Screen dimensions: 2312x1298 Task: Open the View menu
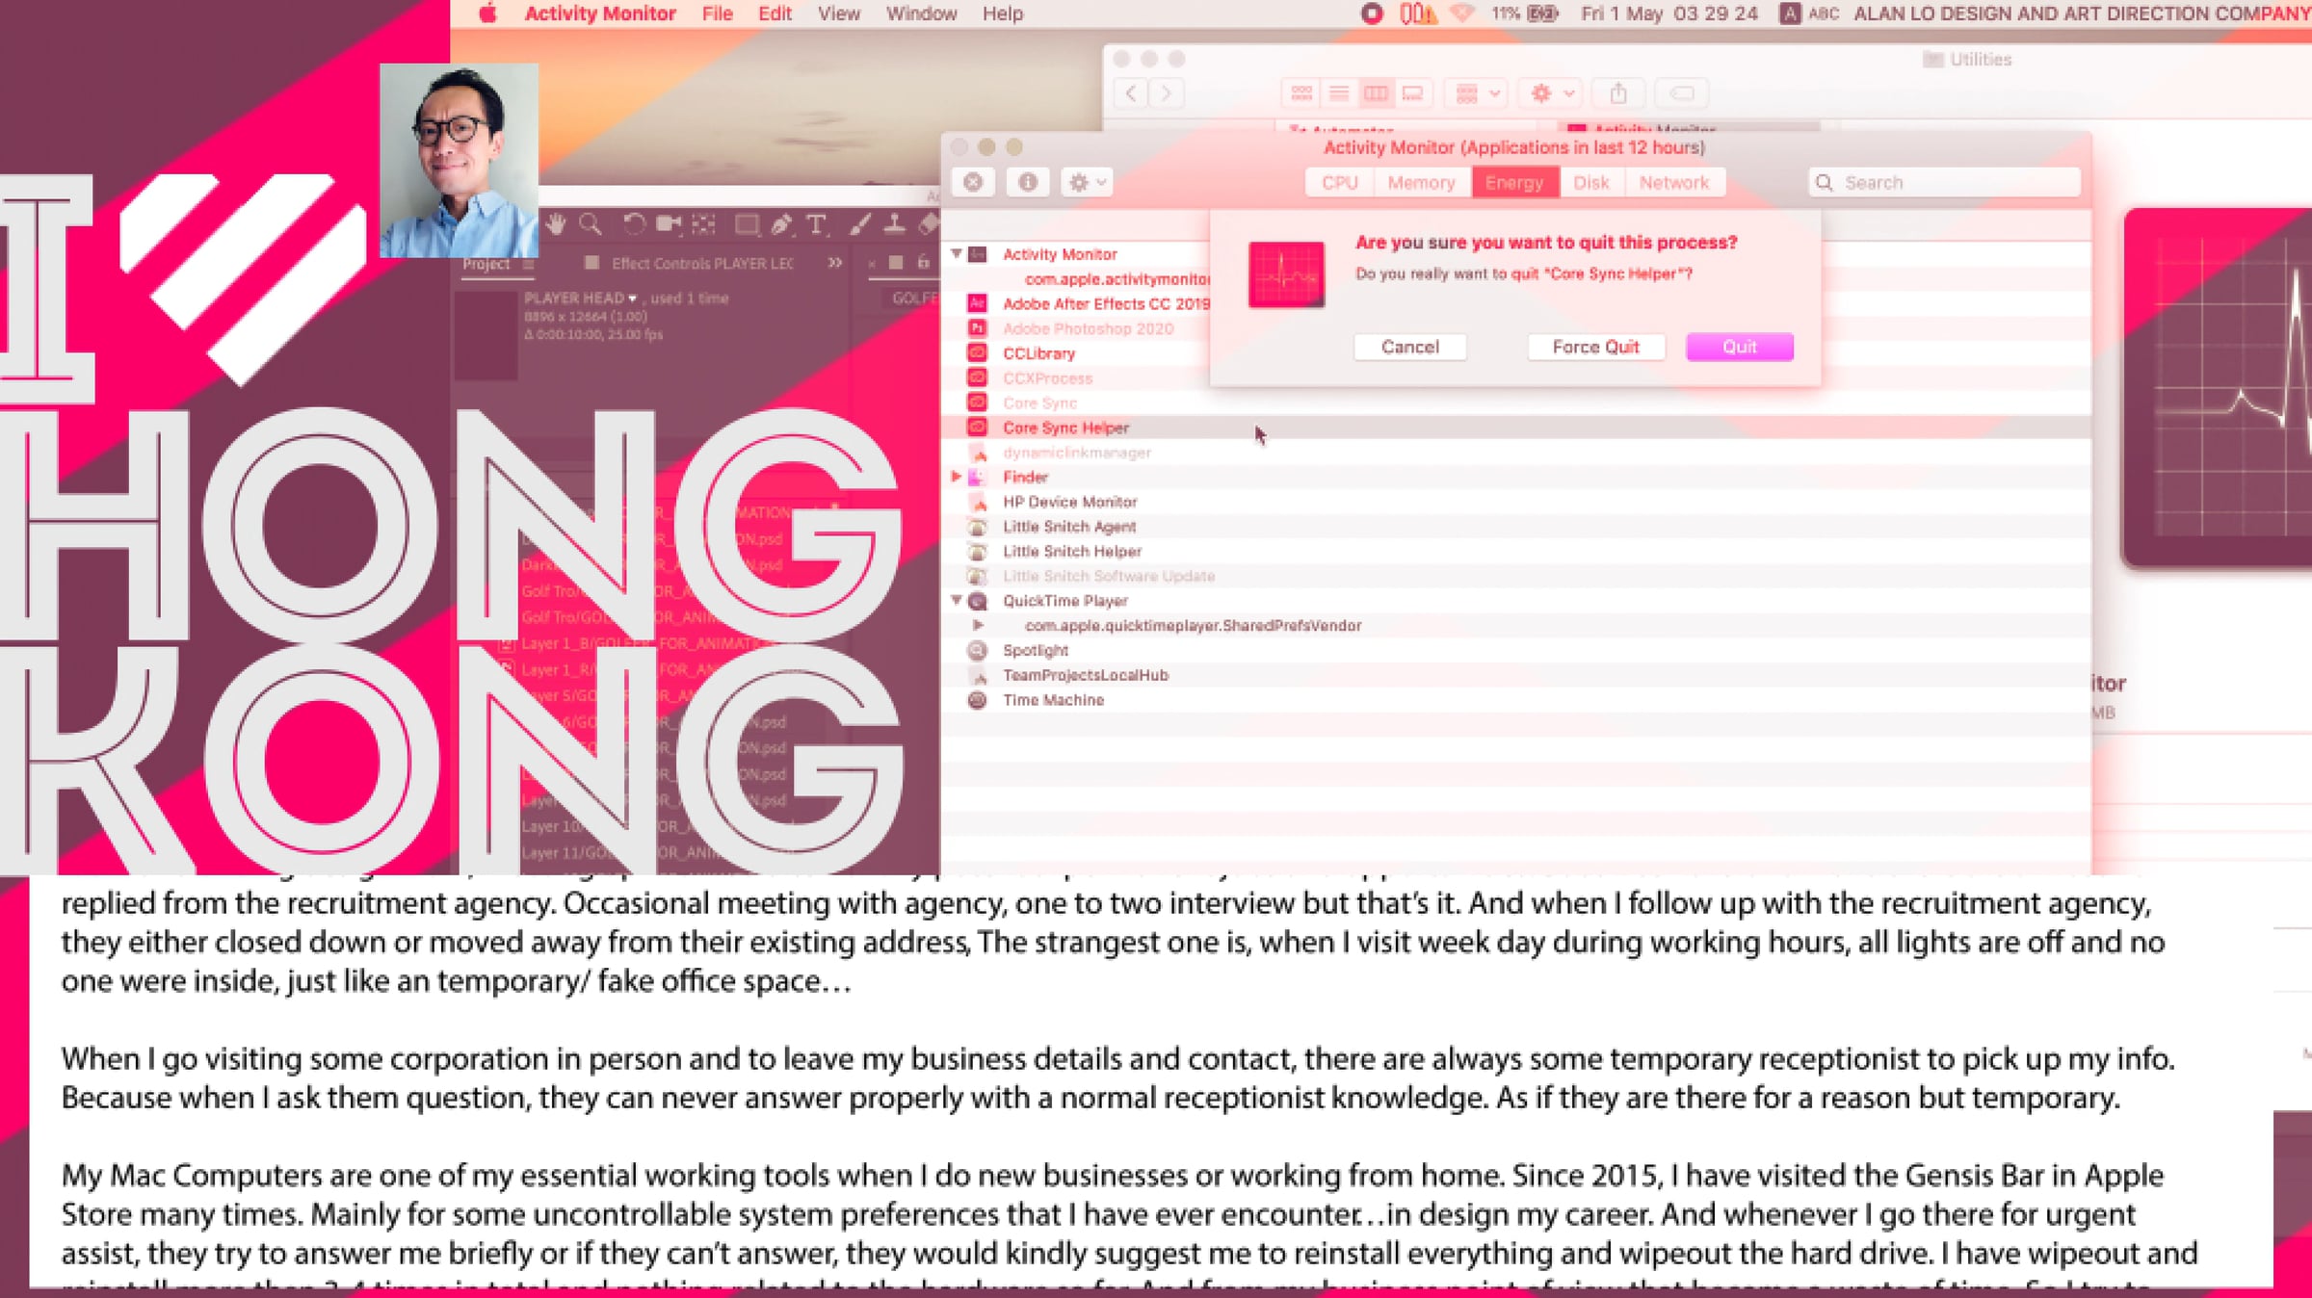pos(838,13)
